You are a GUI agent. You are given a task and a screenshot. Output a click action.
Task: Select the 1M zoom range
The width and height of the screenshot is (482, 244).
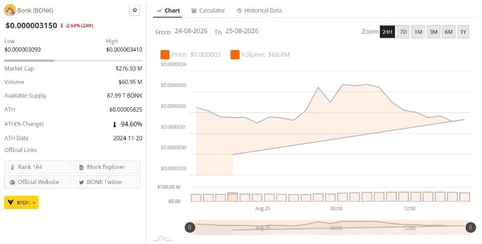418,31
